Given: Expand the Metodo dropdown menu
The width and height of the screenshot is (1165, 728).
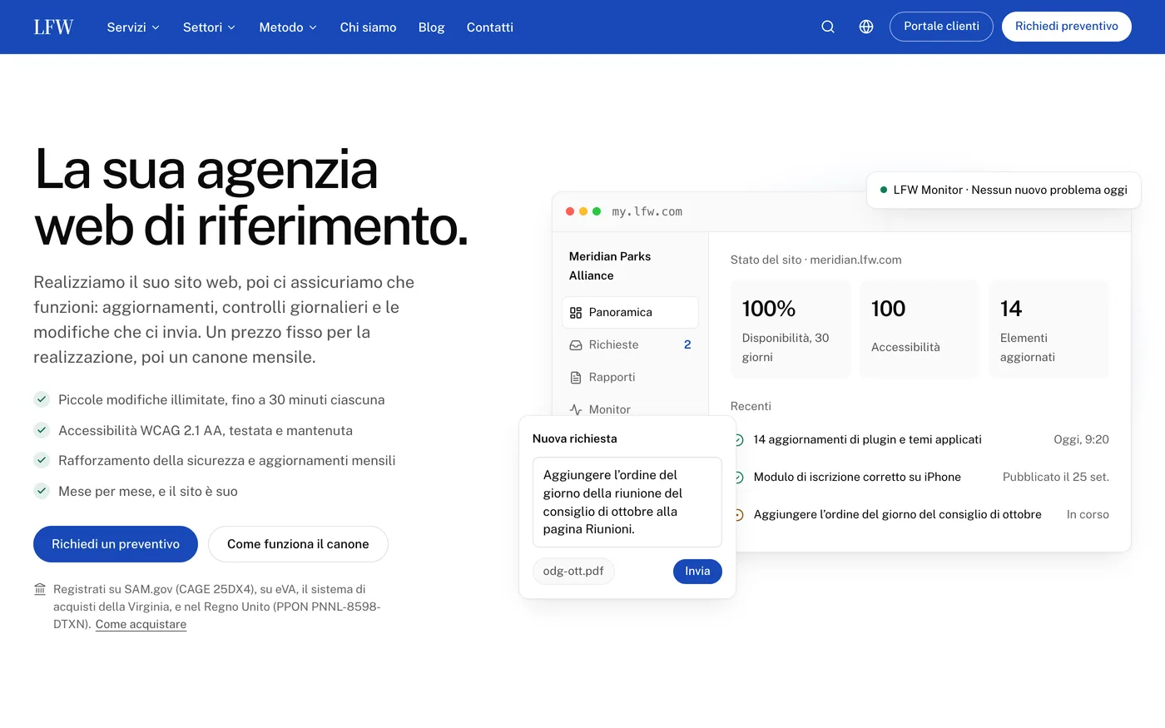Looking at the screenshot, I should pyautogui.click(x=288, y=27).
